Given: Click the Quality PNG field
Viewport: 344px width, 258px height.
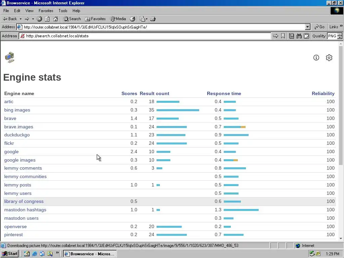Looking at the screenshot, I should (332, 36).
